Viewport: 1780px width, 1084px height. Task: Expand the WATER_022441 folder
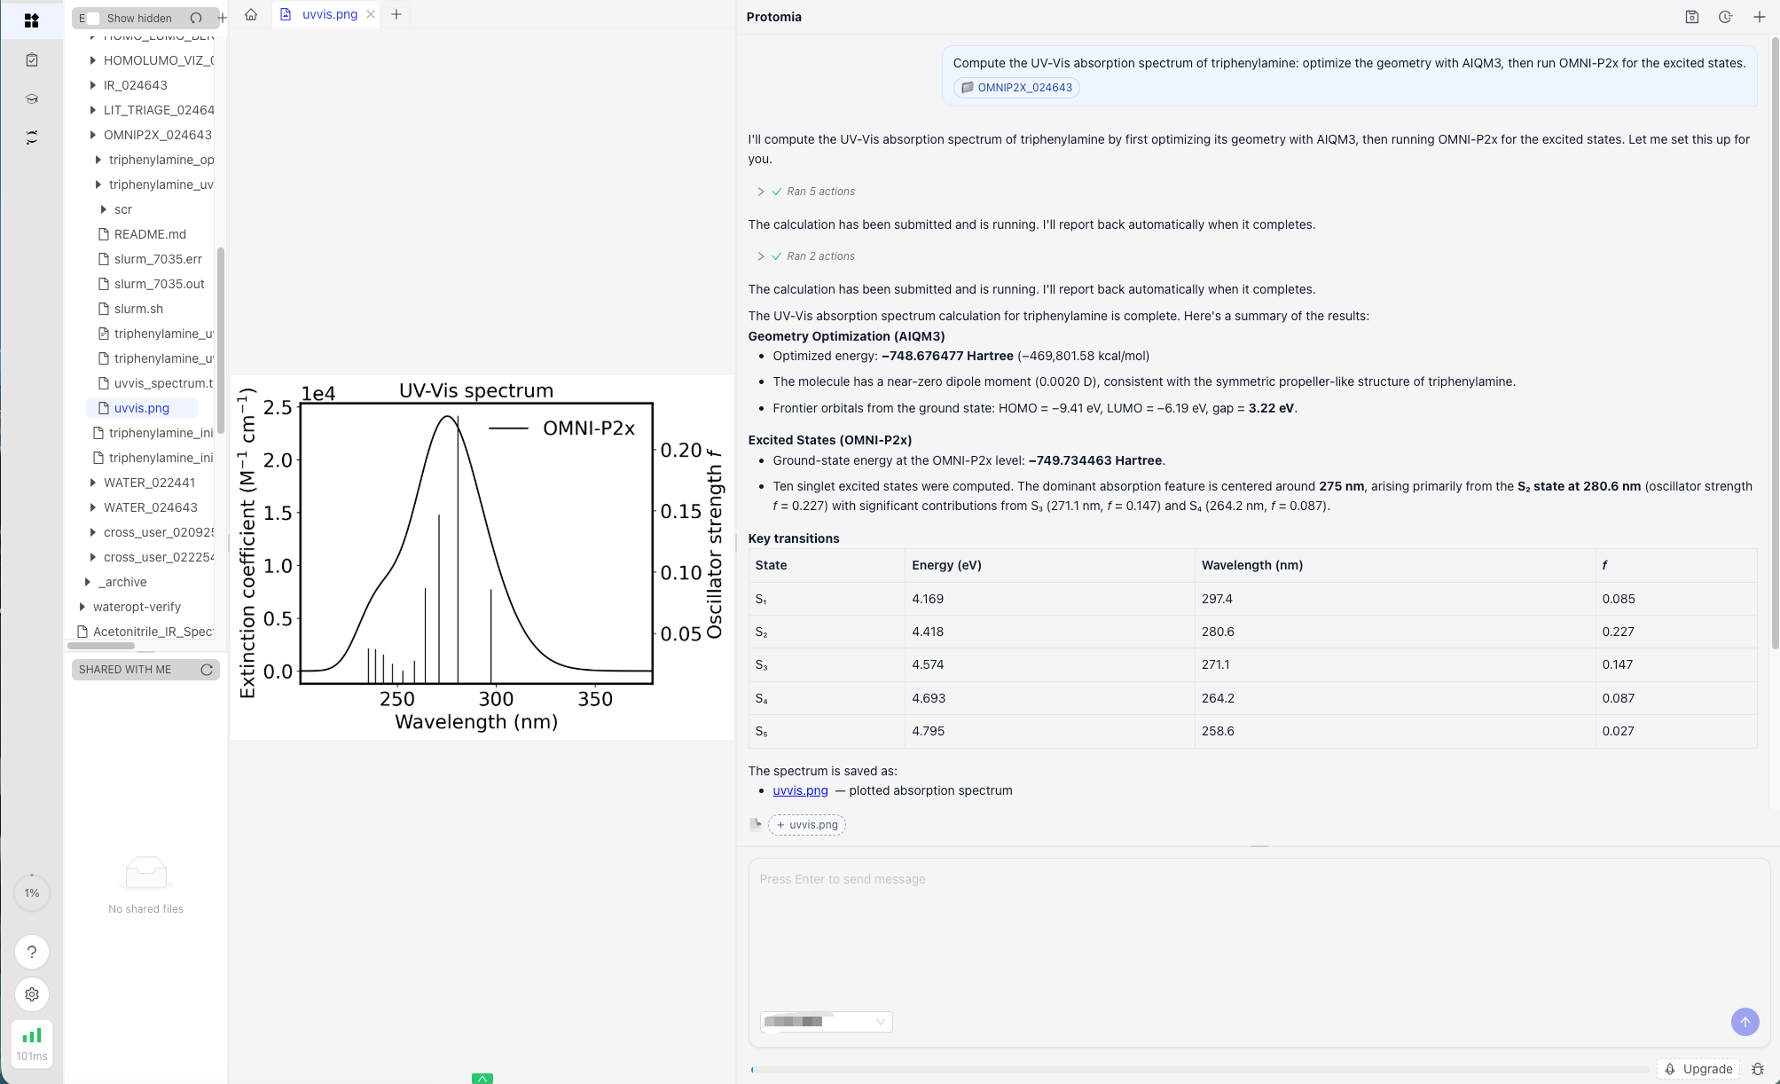(x=93, y=483)
